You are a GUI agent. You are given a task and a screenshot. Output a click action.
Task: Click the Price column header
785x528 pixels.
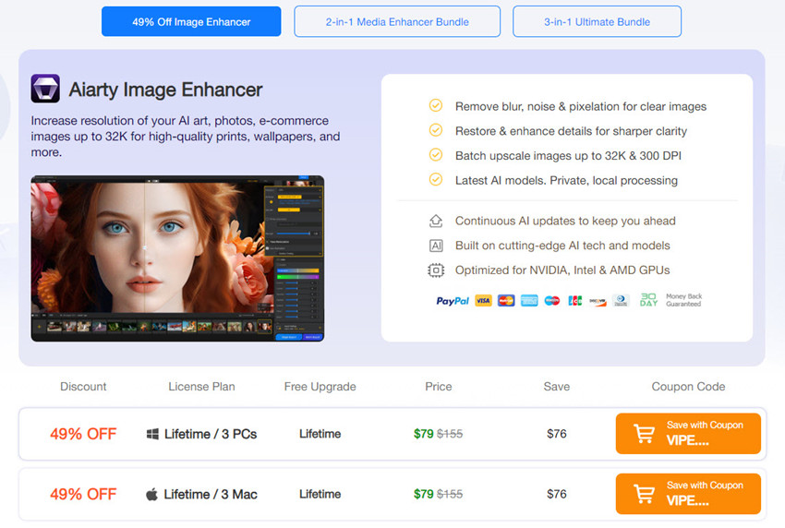click(439, 387)
